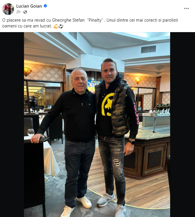
Task: Click the soccer ball emoji
Action: [61, 26]
